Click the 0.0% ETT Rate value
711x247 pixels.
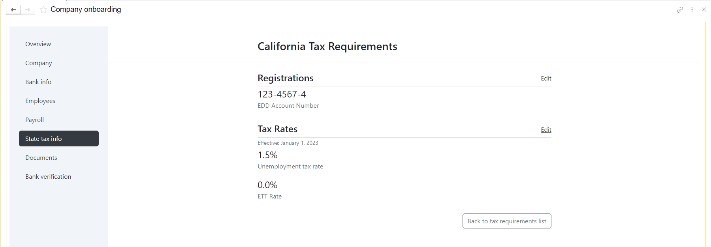point(267,185)
